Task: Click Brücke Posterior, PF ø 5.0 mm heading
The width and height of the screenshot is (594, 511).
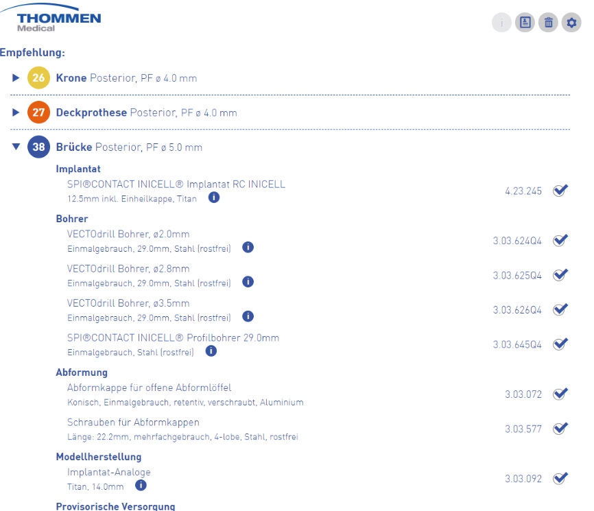Action: 129,147
